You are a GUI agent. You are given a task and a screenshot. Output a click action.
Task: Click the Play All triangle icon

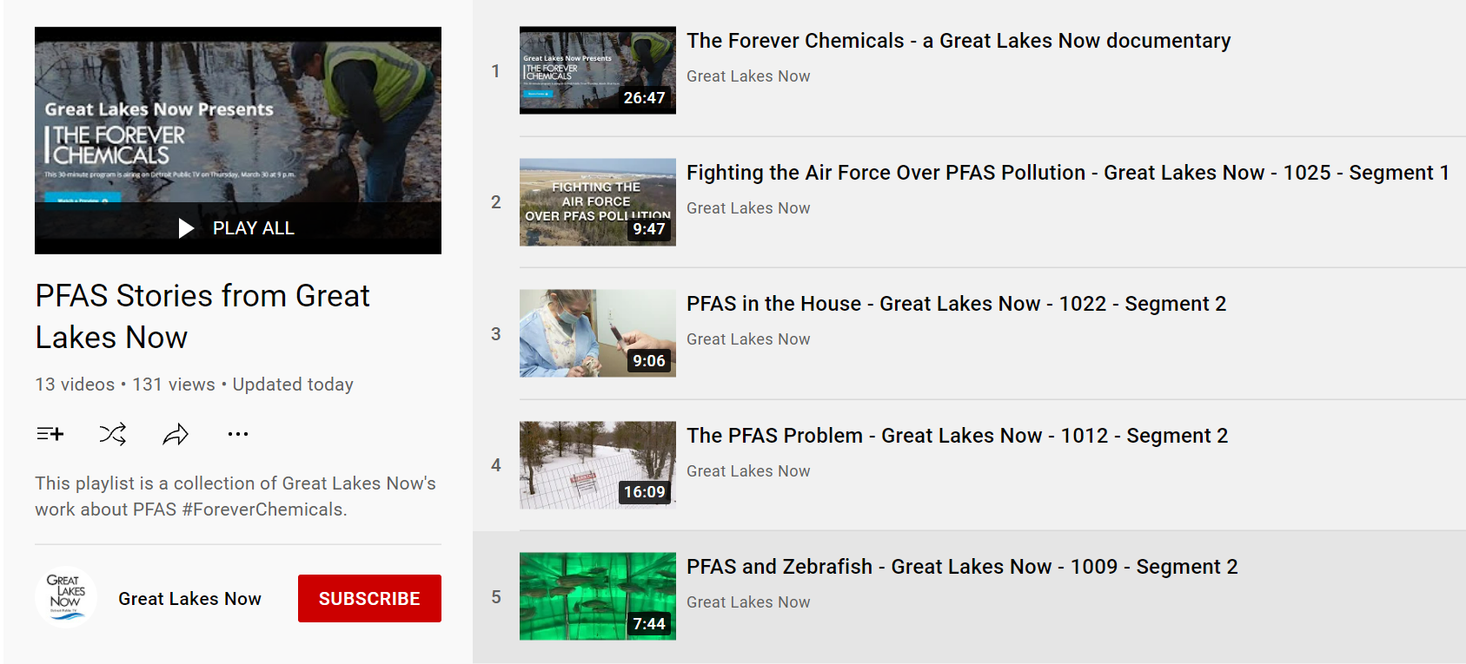(x=186, y=228)
